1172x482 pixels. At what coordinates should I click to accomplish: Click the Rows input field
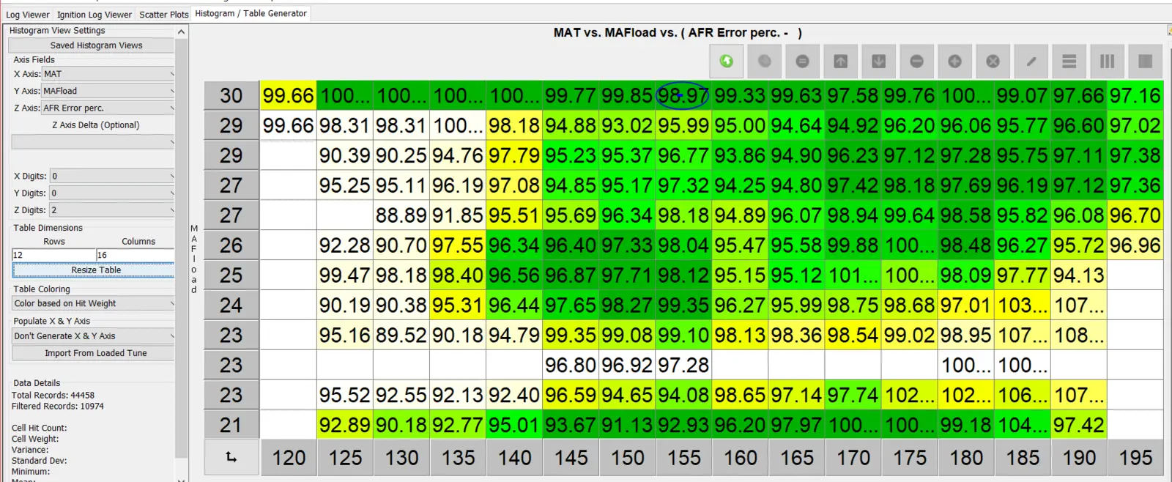(x=53, y=255)
